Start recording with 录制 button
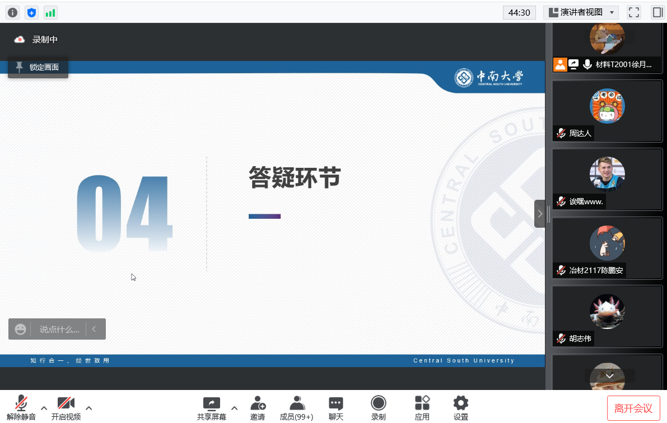Image resolution: width=667 pixels, height=423 pixels. 379,408
